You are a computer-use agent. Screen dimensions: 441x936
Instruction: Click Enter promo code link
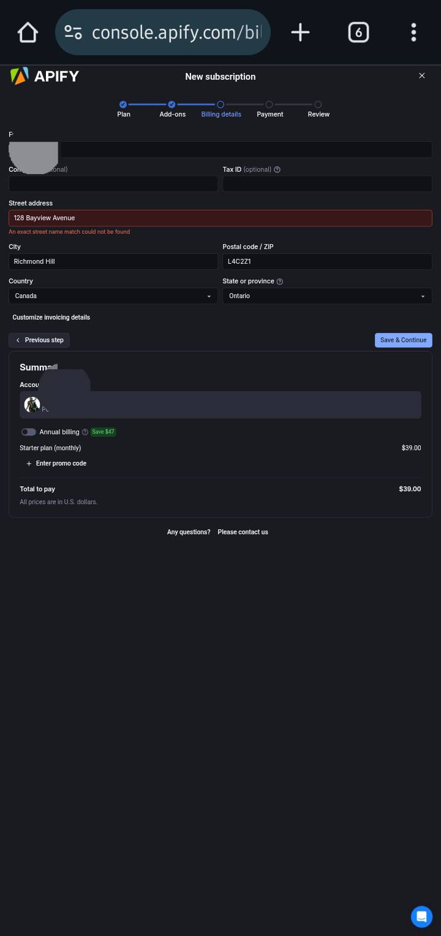click(56, 463)
